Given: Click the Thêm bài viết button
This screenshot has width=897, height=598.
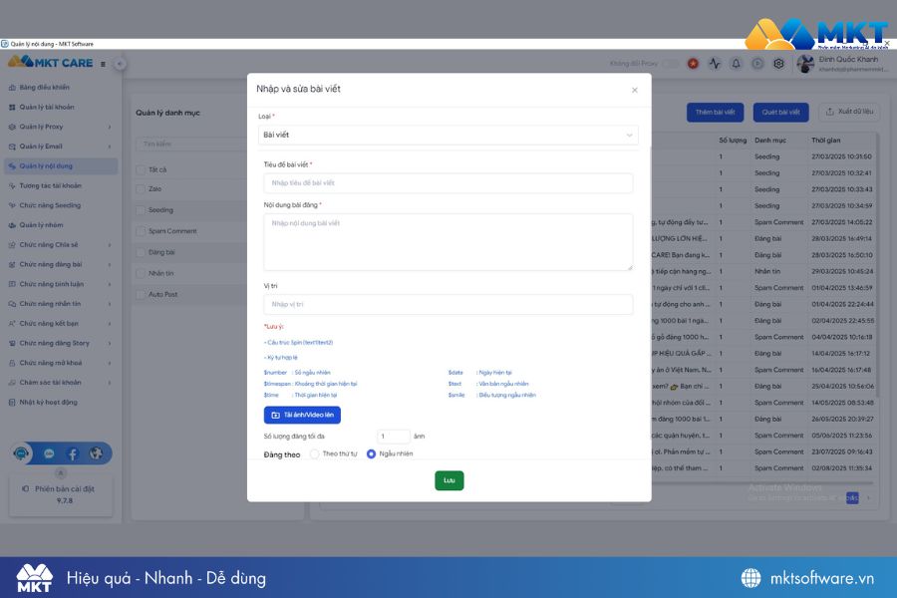Looking at the screenshot, I should click(715, 113).
